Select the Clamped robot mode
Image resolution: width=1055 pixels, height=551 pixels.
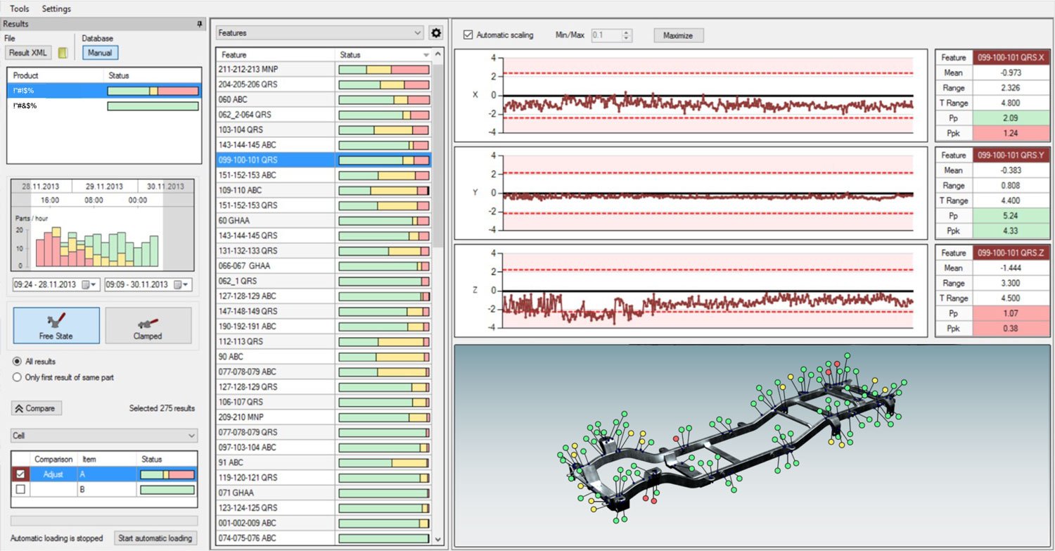point(148,326)
